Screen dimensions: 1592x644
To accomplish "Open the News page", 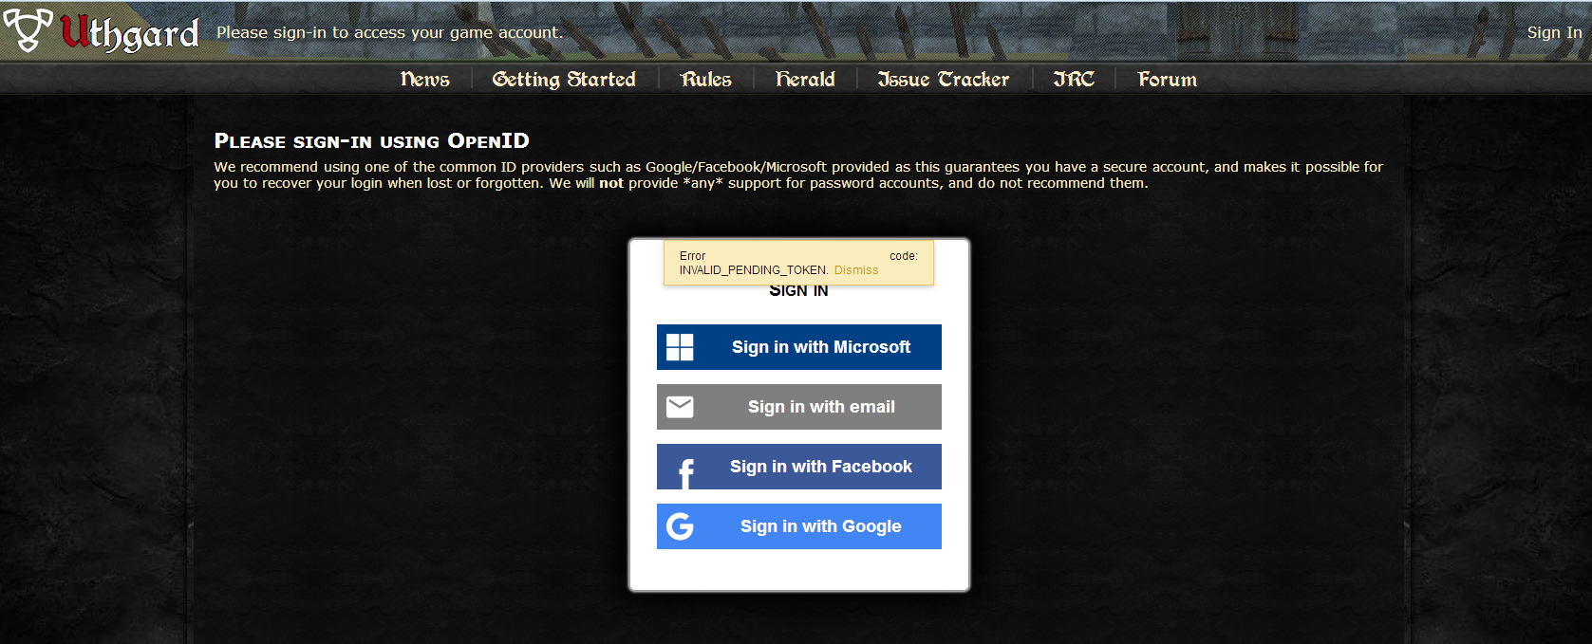I will (424, 80).
